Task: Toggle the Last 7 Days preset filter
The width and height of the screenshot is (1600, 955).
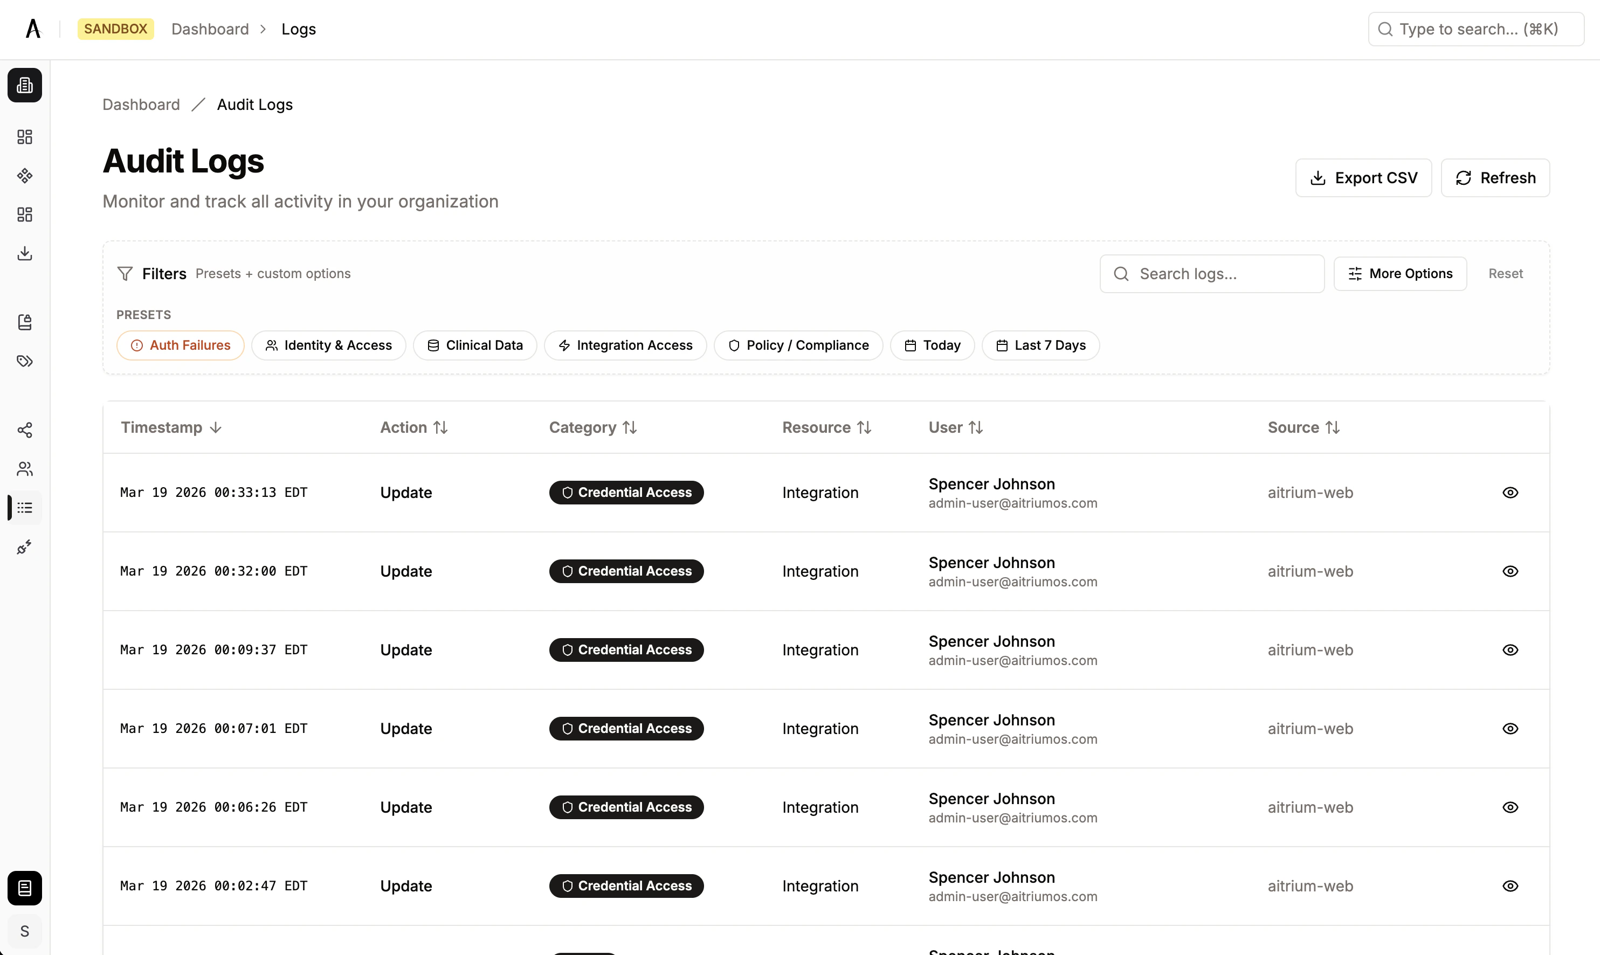Action: [1040, 345]
